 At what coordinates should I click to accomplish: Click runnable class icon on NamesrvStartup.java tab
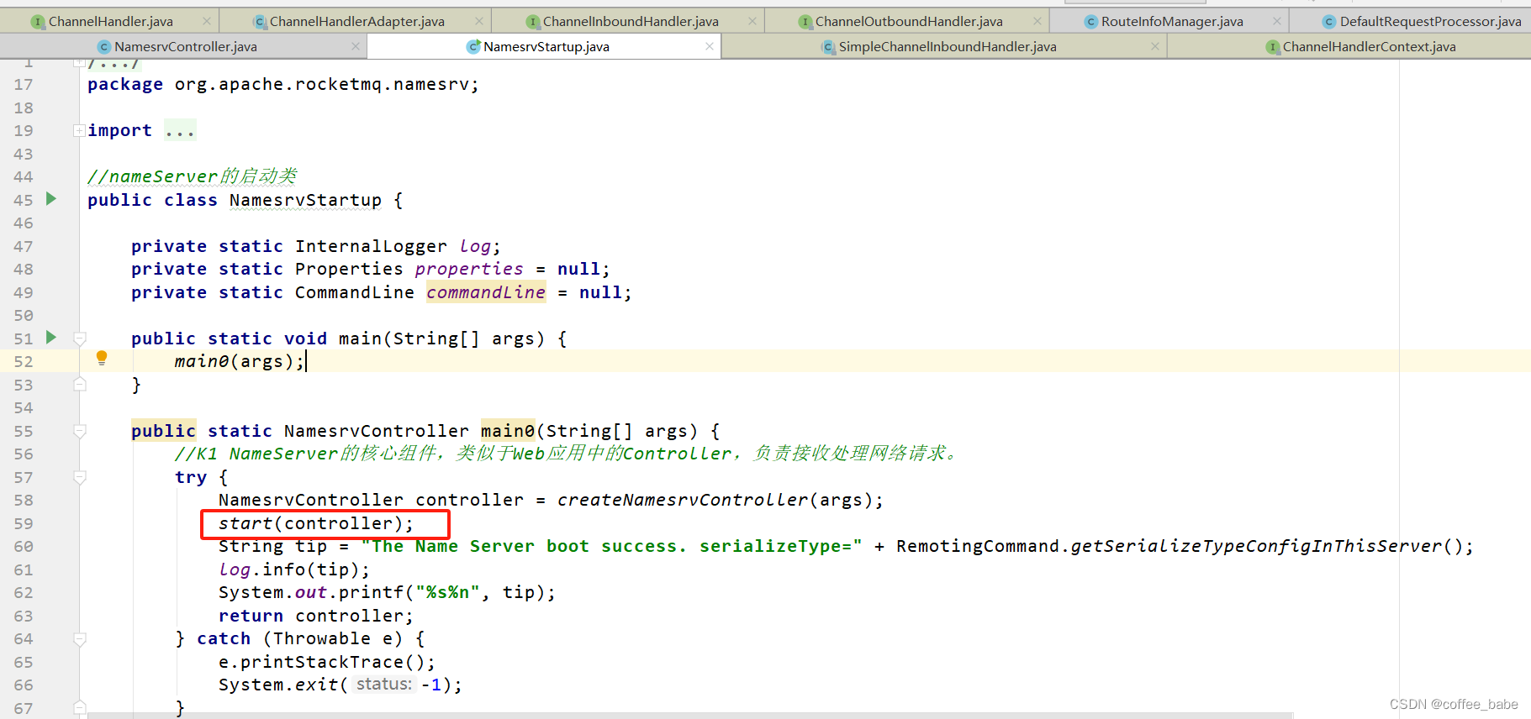(473, 47)
